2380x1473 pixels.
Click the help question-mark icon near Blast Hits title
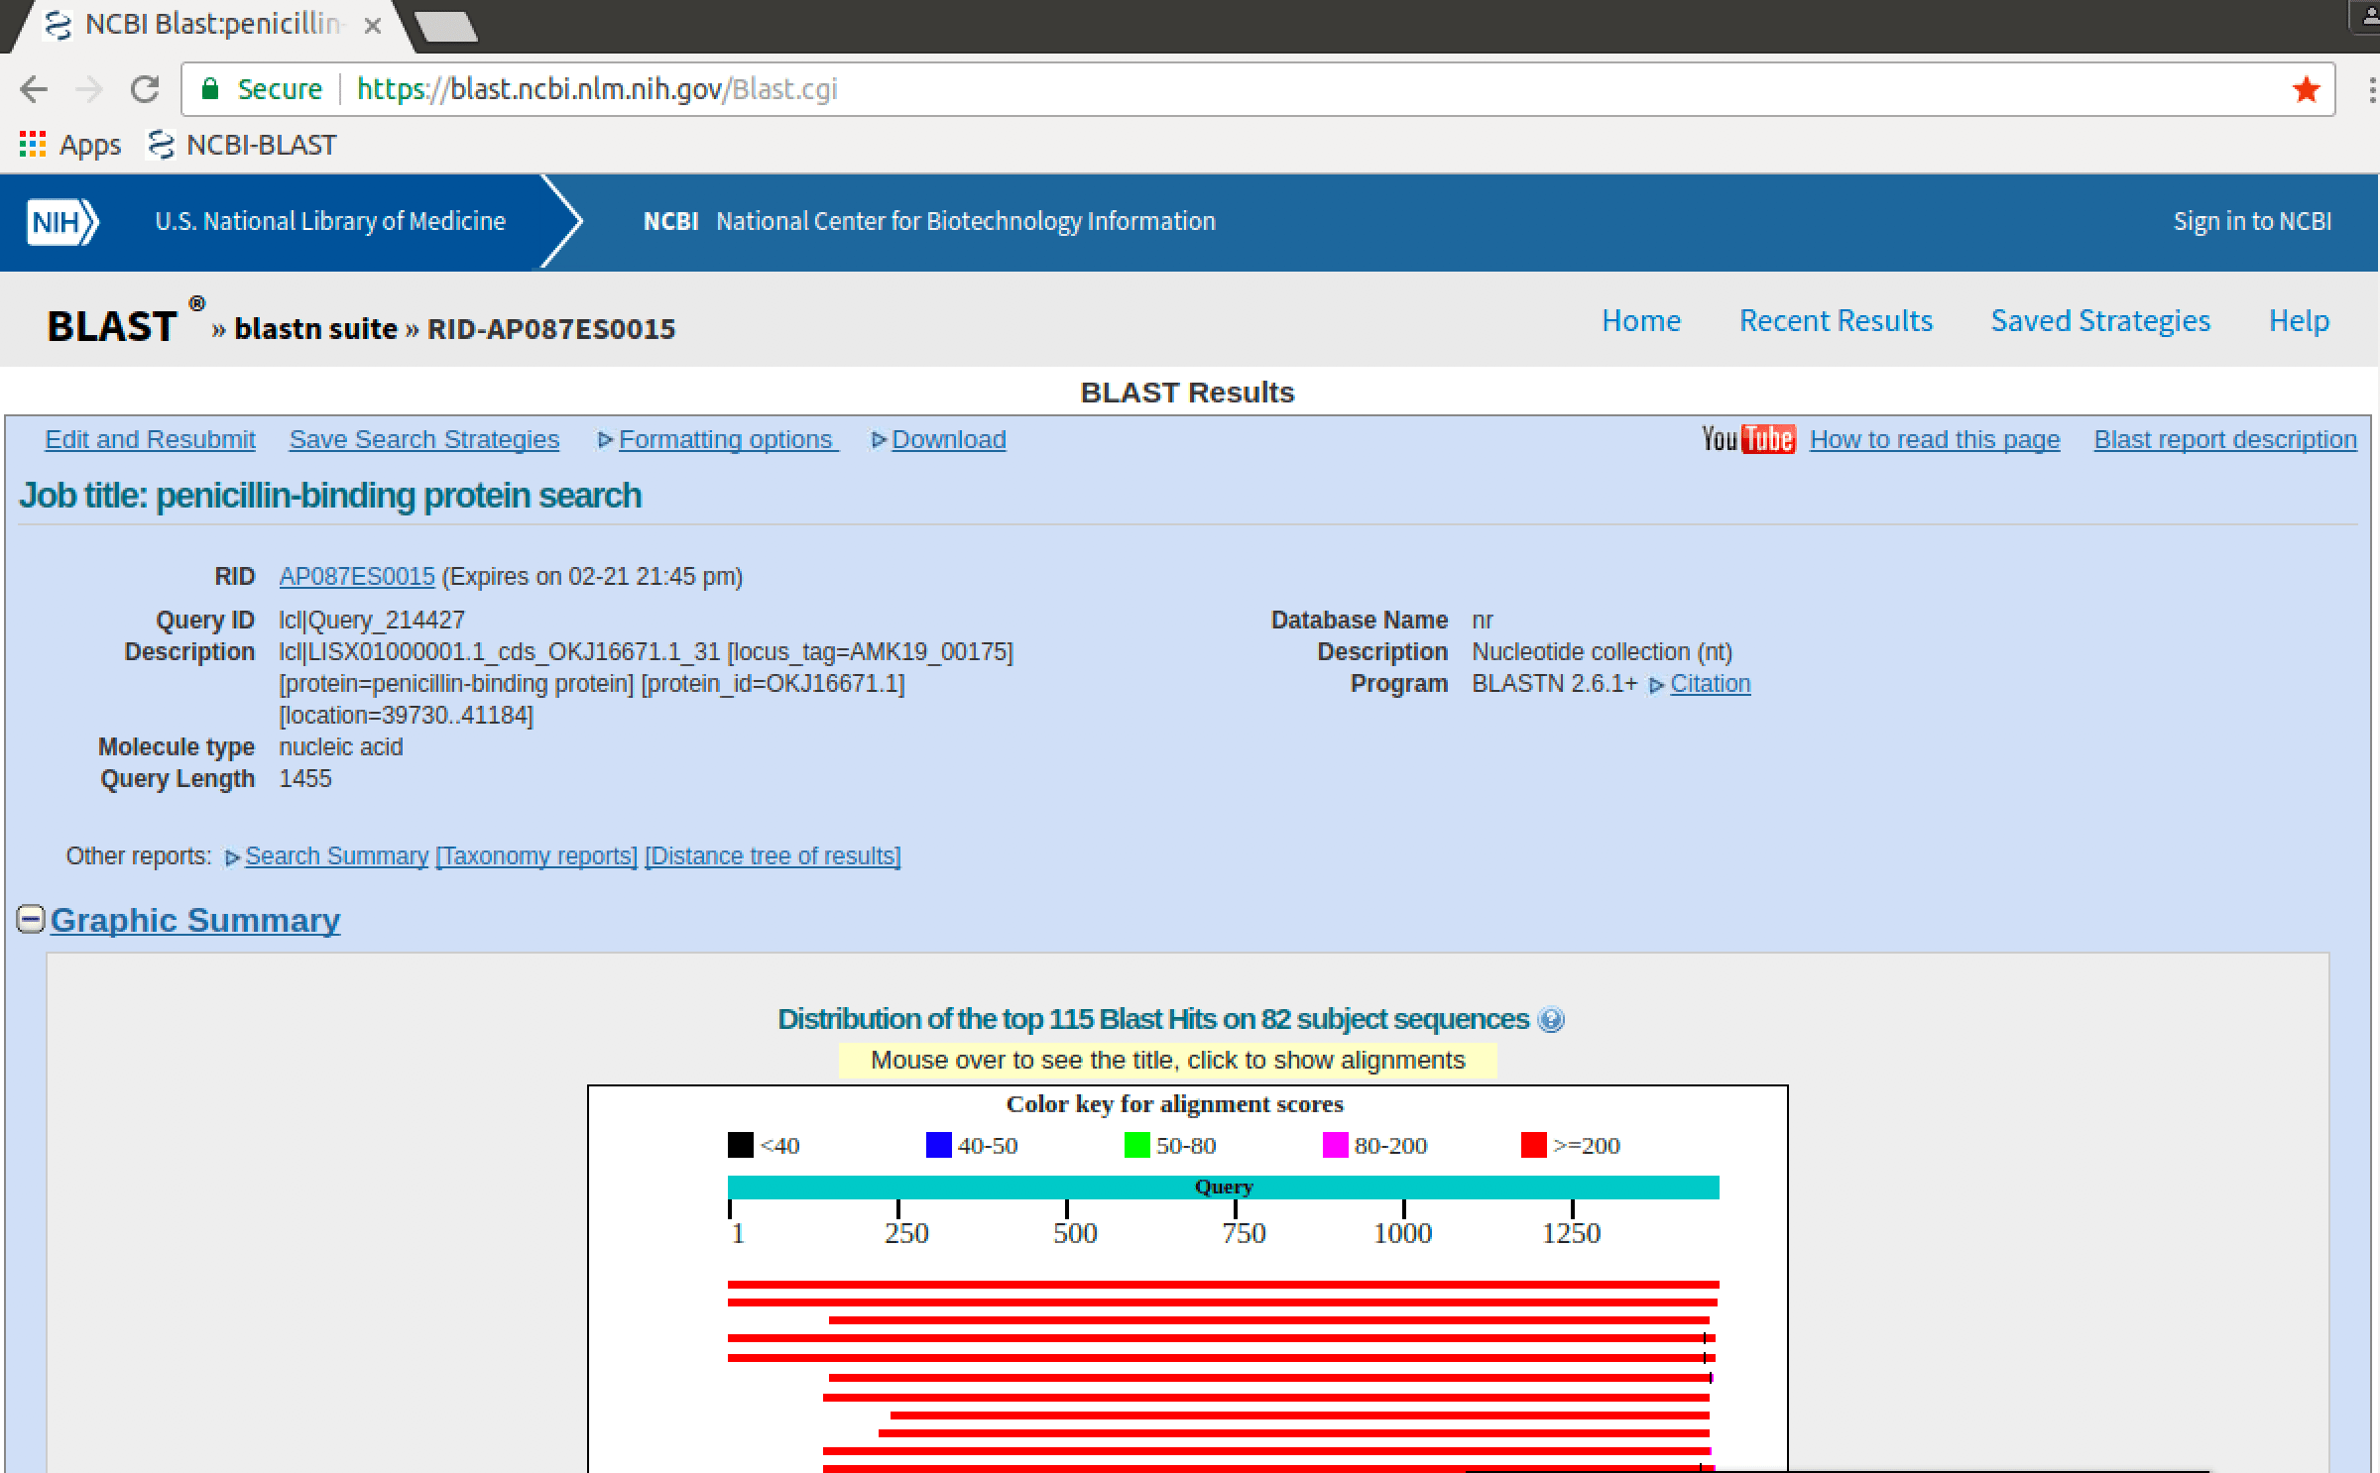pos(1551,1019)
